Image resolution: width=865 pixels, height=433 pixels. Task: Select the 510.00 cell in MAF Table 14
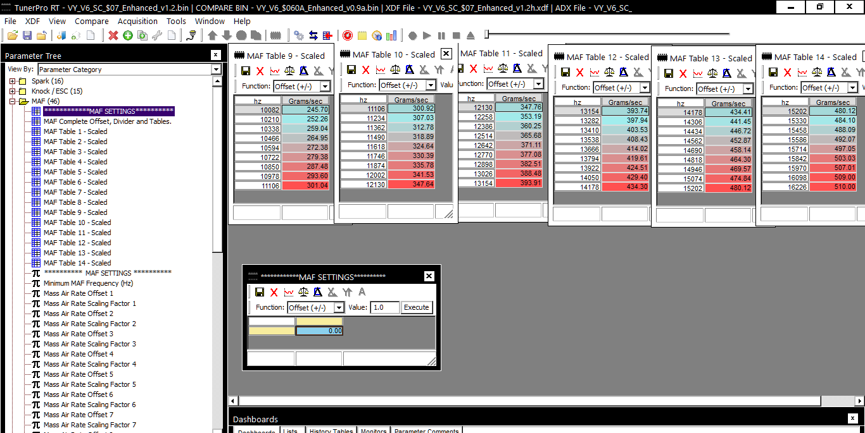pyautogui.click(x=833, y=186)
